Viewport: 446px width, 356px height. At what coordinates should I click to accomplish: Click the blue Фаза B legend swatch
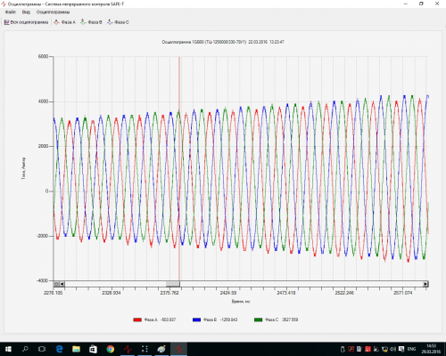pyautogui.click(x=196, y=320)
